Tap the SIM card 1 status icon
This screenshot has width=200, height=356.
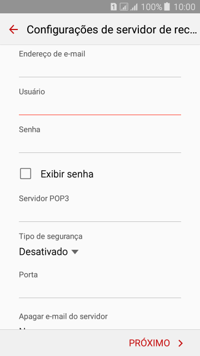pos(113,7)
